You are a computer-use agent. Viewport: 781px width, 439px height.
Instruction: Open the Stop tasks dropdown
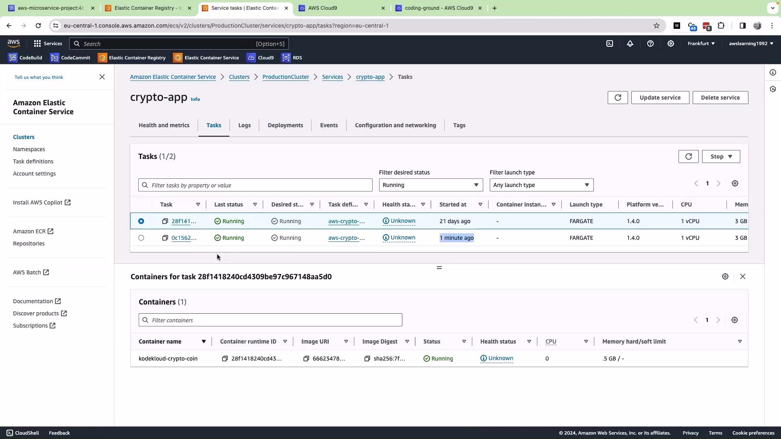(x=721, y=156)
